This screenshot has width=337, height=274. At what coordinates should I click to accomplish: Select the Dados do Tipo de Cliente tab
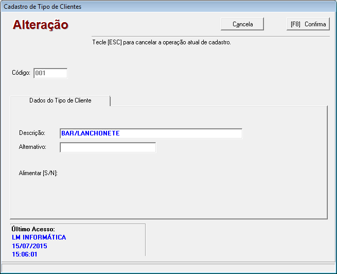pyautogui.click(x=60, y=100)
